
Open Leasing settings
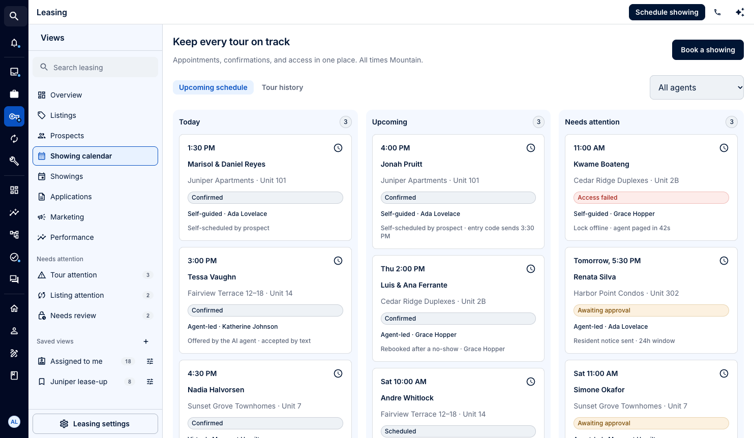click(x=95, y=424)
